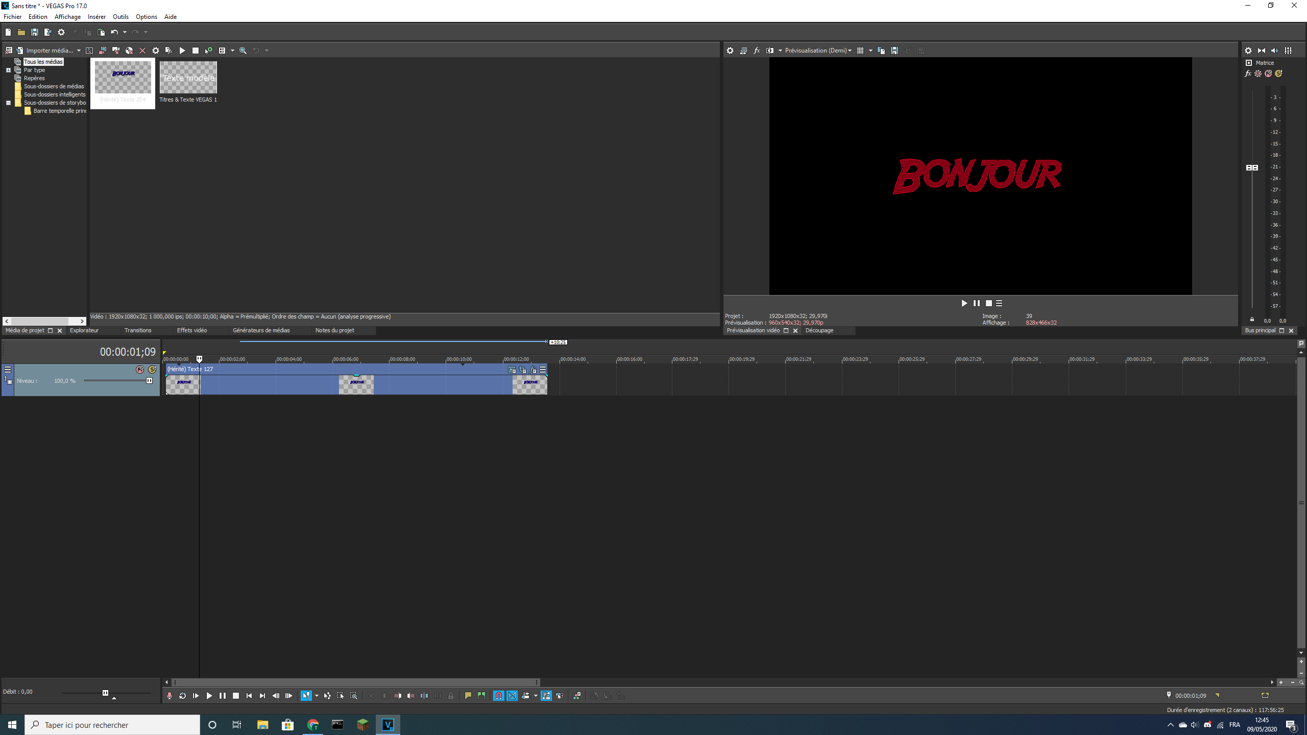Click the record microphone icon
Screen dimensions: 1307x735
coord(170,696)
